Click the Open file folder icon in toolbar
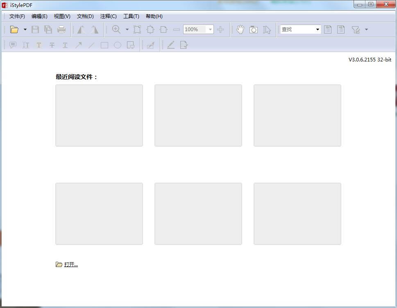Screen dimensions: 397x308 (14, 29)
